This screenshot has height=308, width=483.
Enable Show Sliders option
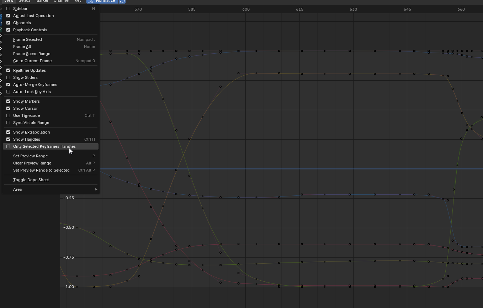(8, 77)
